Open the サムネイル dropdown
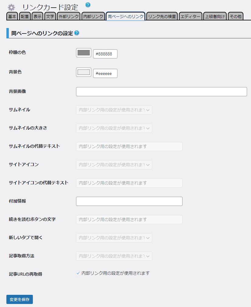The width and height of the screenshot is (251, 307). click(114, 110)
